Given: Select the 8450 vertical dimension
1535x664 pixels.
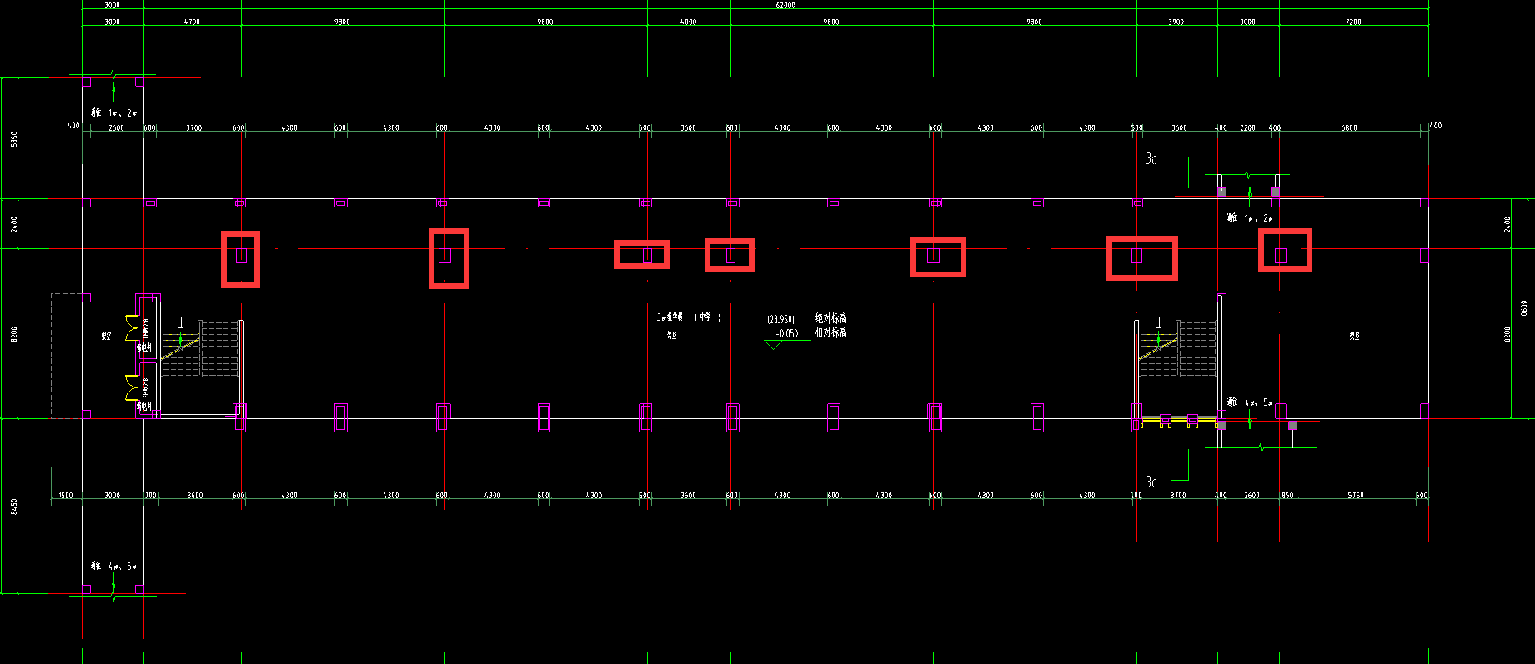Looking at the screenshot, I should click(14, 507).
